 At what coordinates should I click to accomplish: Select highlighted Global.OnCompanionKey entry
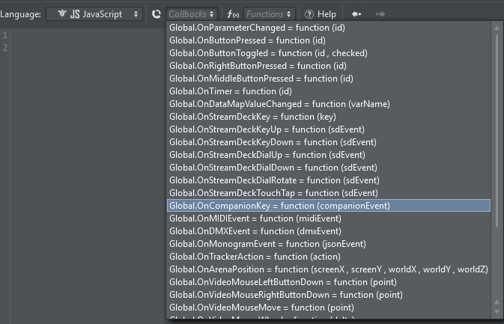click(279, 206)
